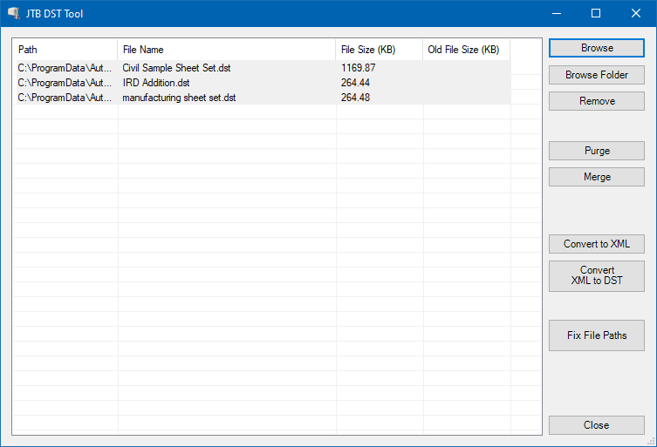
Task: Maximize the JTB DST Tool window
Action: coord(596,13)
